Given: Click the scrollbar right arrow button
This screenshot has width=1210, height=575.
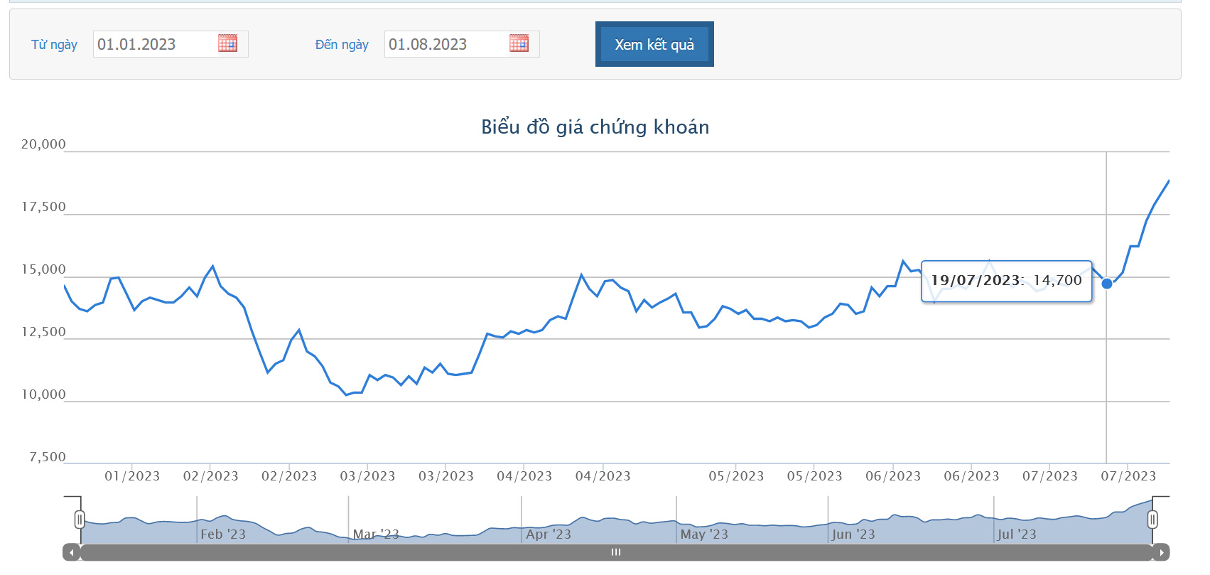Looking at the screenshot, I should pos(1161,552).
